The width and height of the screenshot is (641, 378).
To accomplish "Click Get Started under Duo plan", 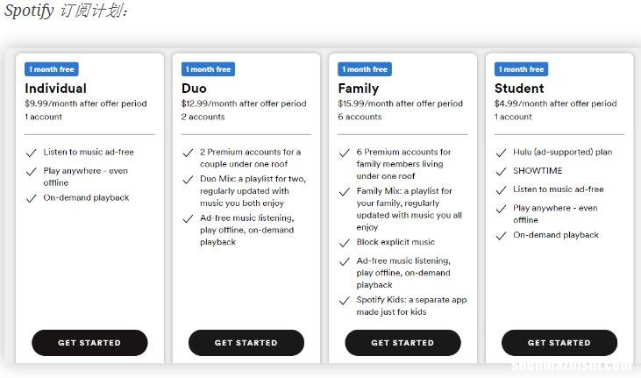I will pos(246,343).
